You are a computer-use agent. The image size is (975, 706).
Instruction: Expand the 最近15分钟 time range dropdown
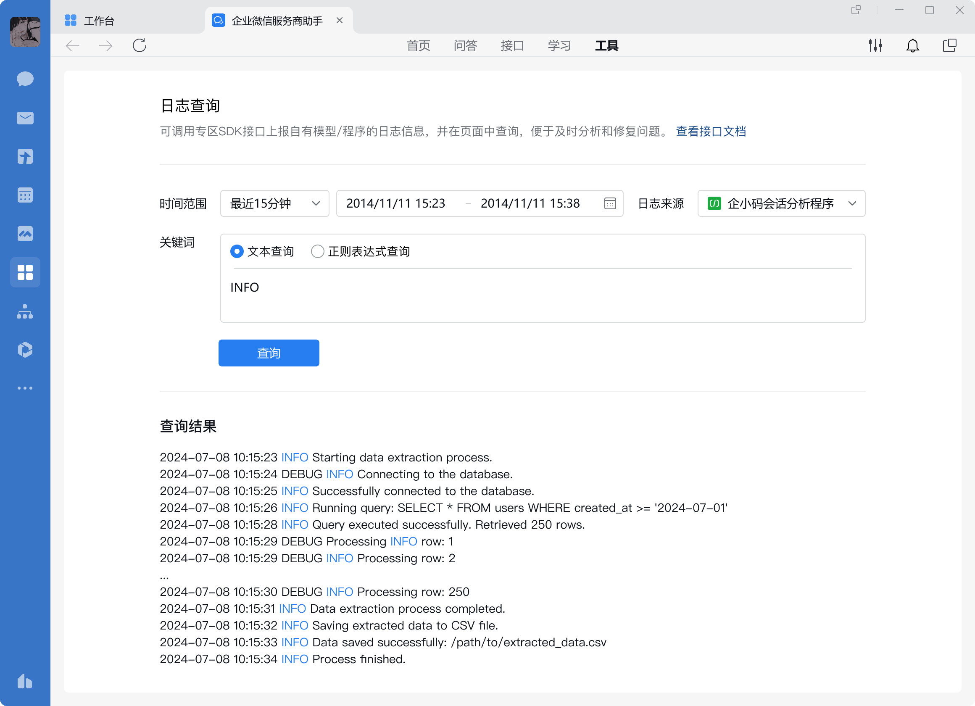pos(274,203)
